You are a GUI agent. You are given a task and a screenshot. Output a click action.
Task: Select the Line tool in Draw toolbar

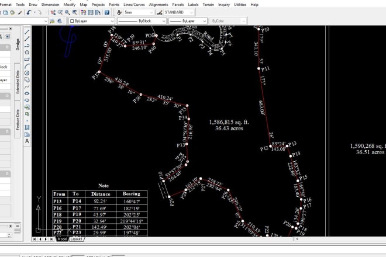click(x=27, y=32)
